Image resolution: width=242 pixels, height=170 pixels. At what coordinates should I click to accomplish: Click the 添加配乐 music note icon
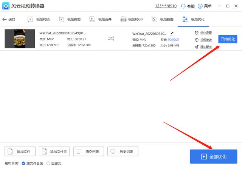(x=197, y=46)
